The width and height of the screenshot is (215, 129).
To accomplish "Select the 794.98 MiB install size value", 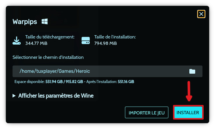I will coord(105,43).
